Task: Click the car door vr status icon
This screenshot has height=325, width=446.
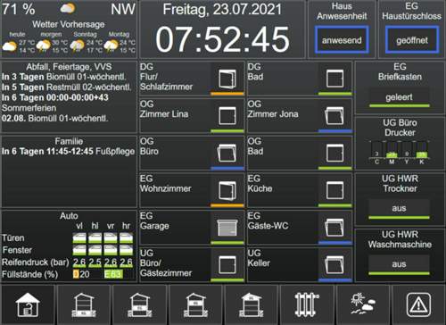Action: pyautogui.click(x=111, y=238)
